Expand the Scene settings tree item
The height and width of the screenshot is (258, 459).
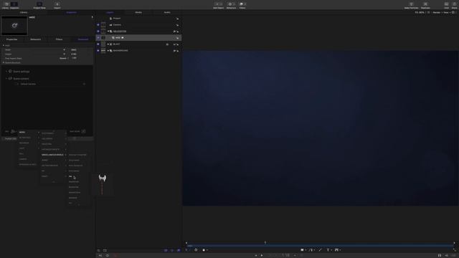(x=6, y=72)
